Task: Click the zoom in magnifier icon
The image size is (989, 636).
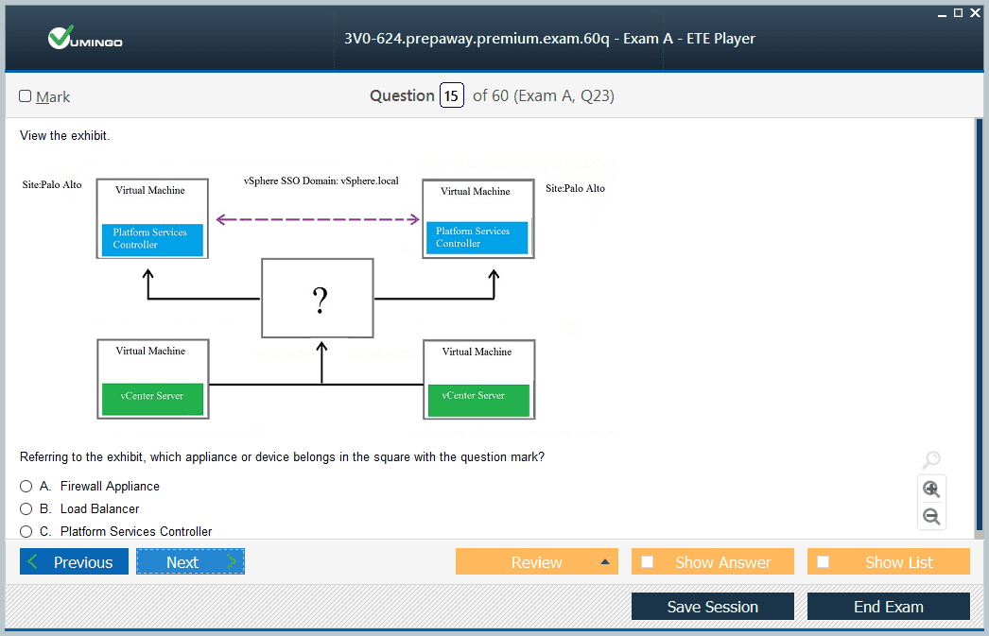Action: 931,489
